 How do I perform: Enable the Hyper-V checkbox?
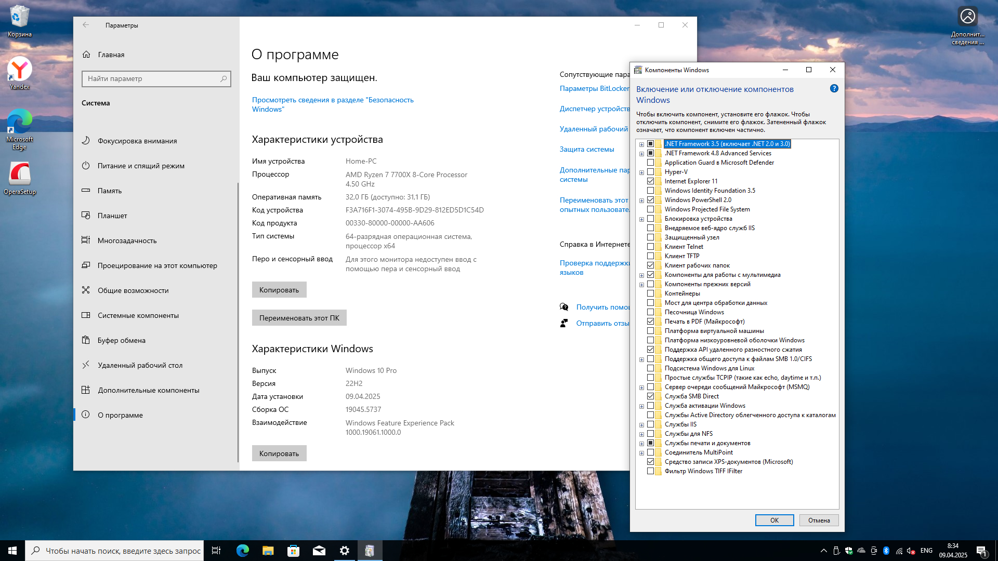pos(650,172)
